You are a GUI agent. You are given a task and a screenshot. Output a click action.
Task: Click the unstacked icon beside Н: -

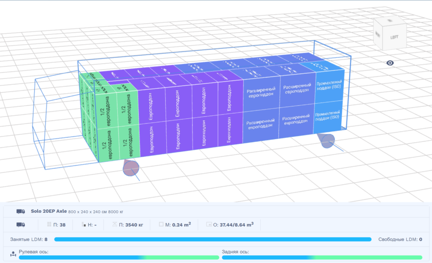84,225
